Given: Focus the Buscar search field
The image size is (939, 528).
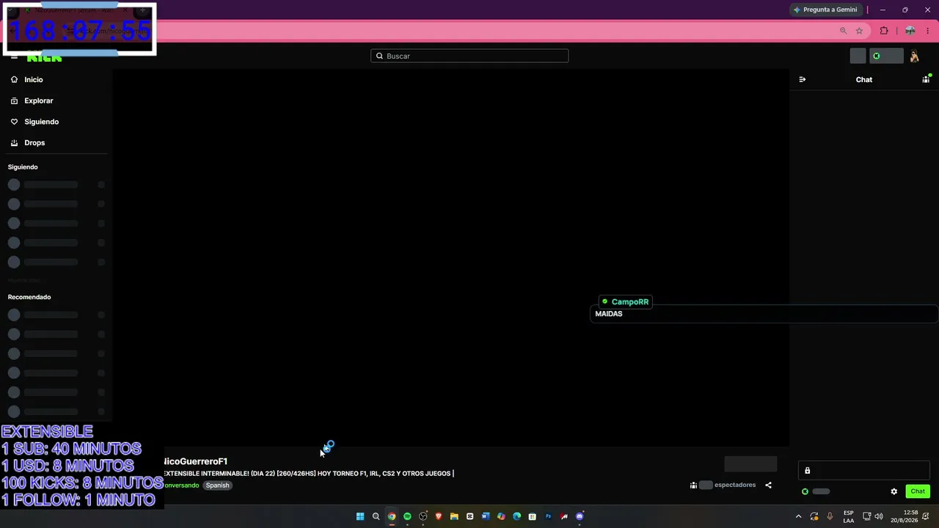Looking at the screenshot, I should [x=469, y=56].
